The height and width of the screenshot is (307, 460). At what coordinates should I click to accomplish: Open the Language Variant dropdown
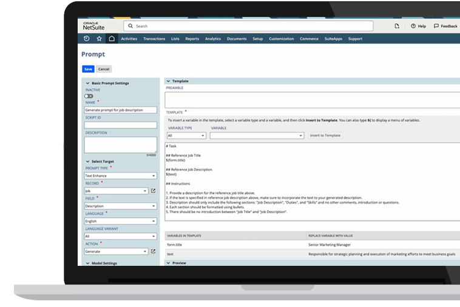121,236
